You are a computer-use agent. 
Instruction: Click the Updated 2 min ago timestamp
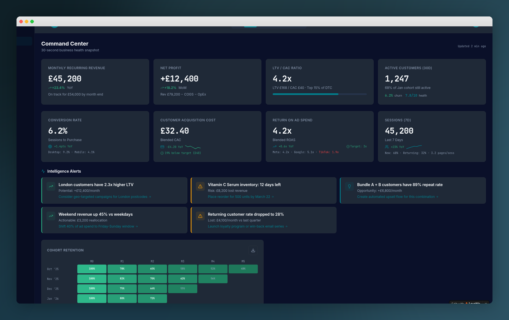pos(472,46)
